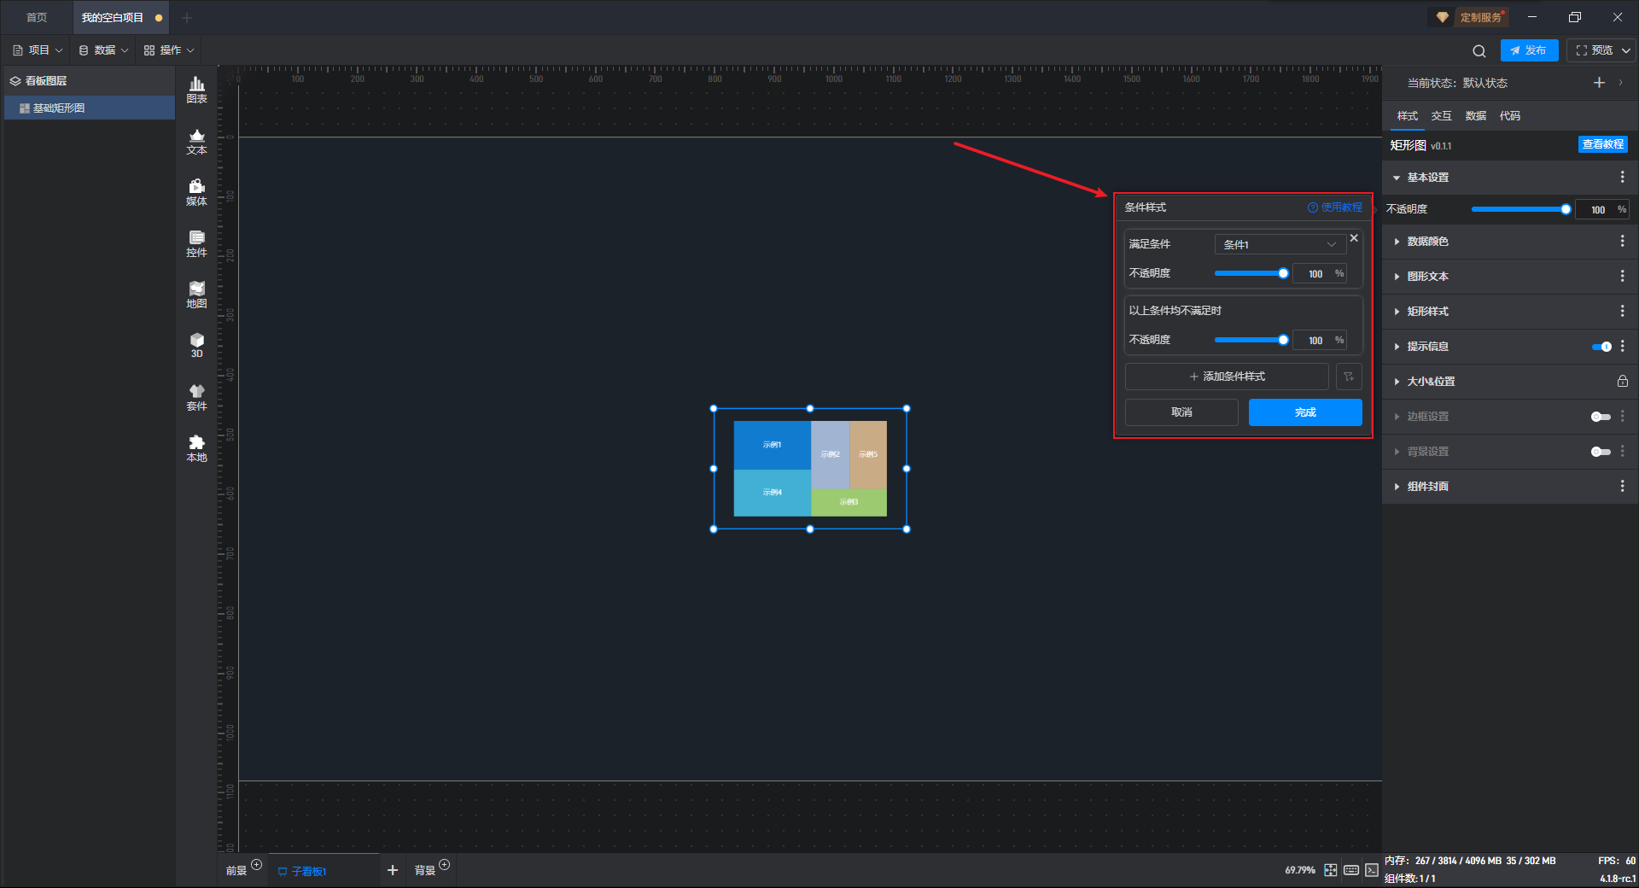Image resolution: width=1639 pixels, height=888 pixels.
Task: Expand the 矩形样式 section
Action: point(1427,312)
